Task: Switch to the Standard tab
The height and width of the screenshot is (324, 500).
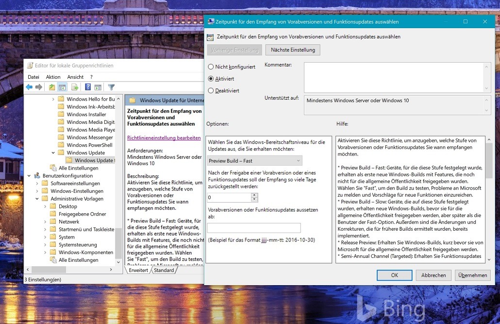Action: [x=164, y=271]
